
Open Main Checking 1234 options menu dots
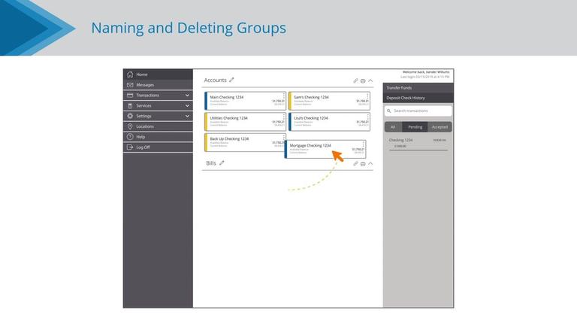283,96
